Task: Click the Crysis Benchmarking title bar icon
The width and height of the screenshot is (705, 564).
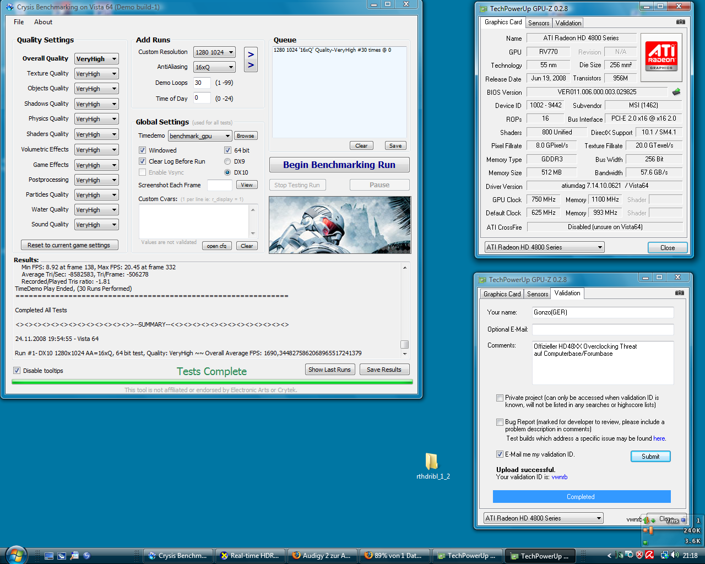Action: (x=10, y=7)
